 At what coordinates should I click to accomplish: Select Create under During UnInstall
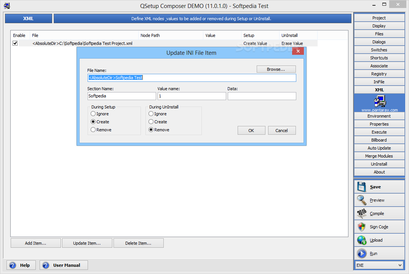(151, 122)
